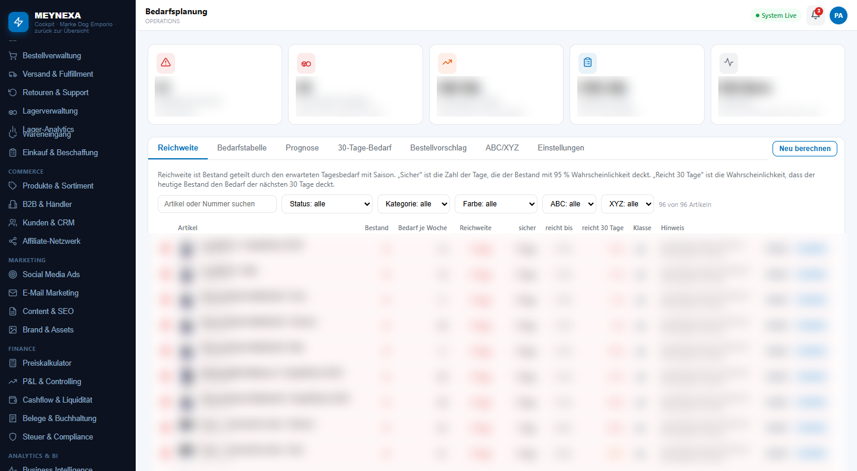Open the Status: alle dropdown
The width and height of the screenshot is (857, 471).
click(327, 204)
